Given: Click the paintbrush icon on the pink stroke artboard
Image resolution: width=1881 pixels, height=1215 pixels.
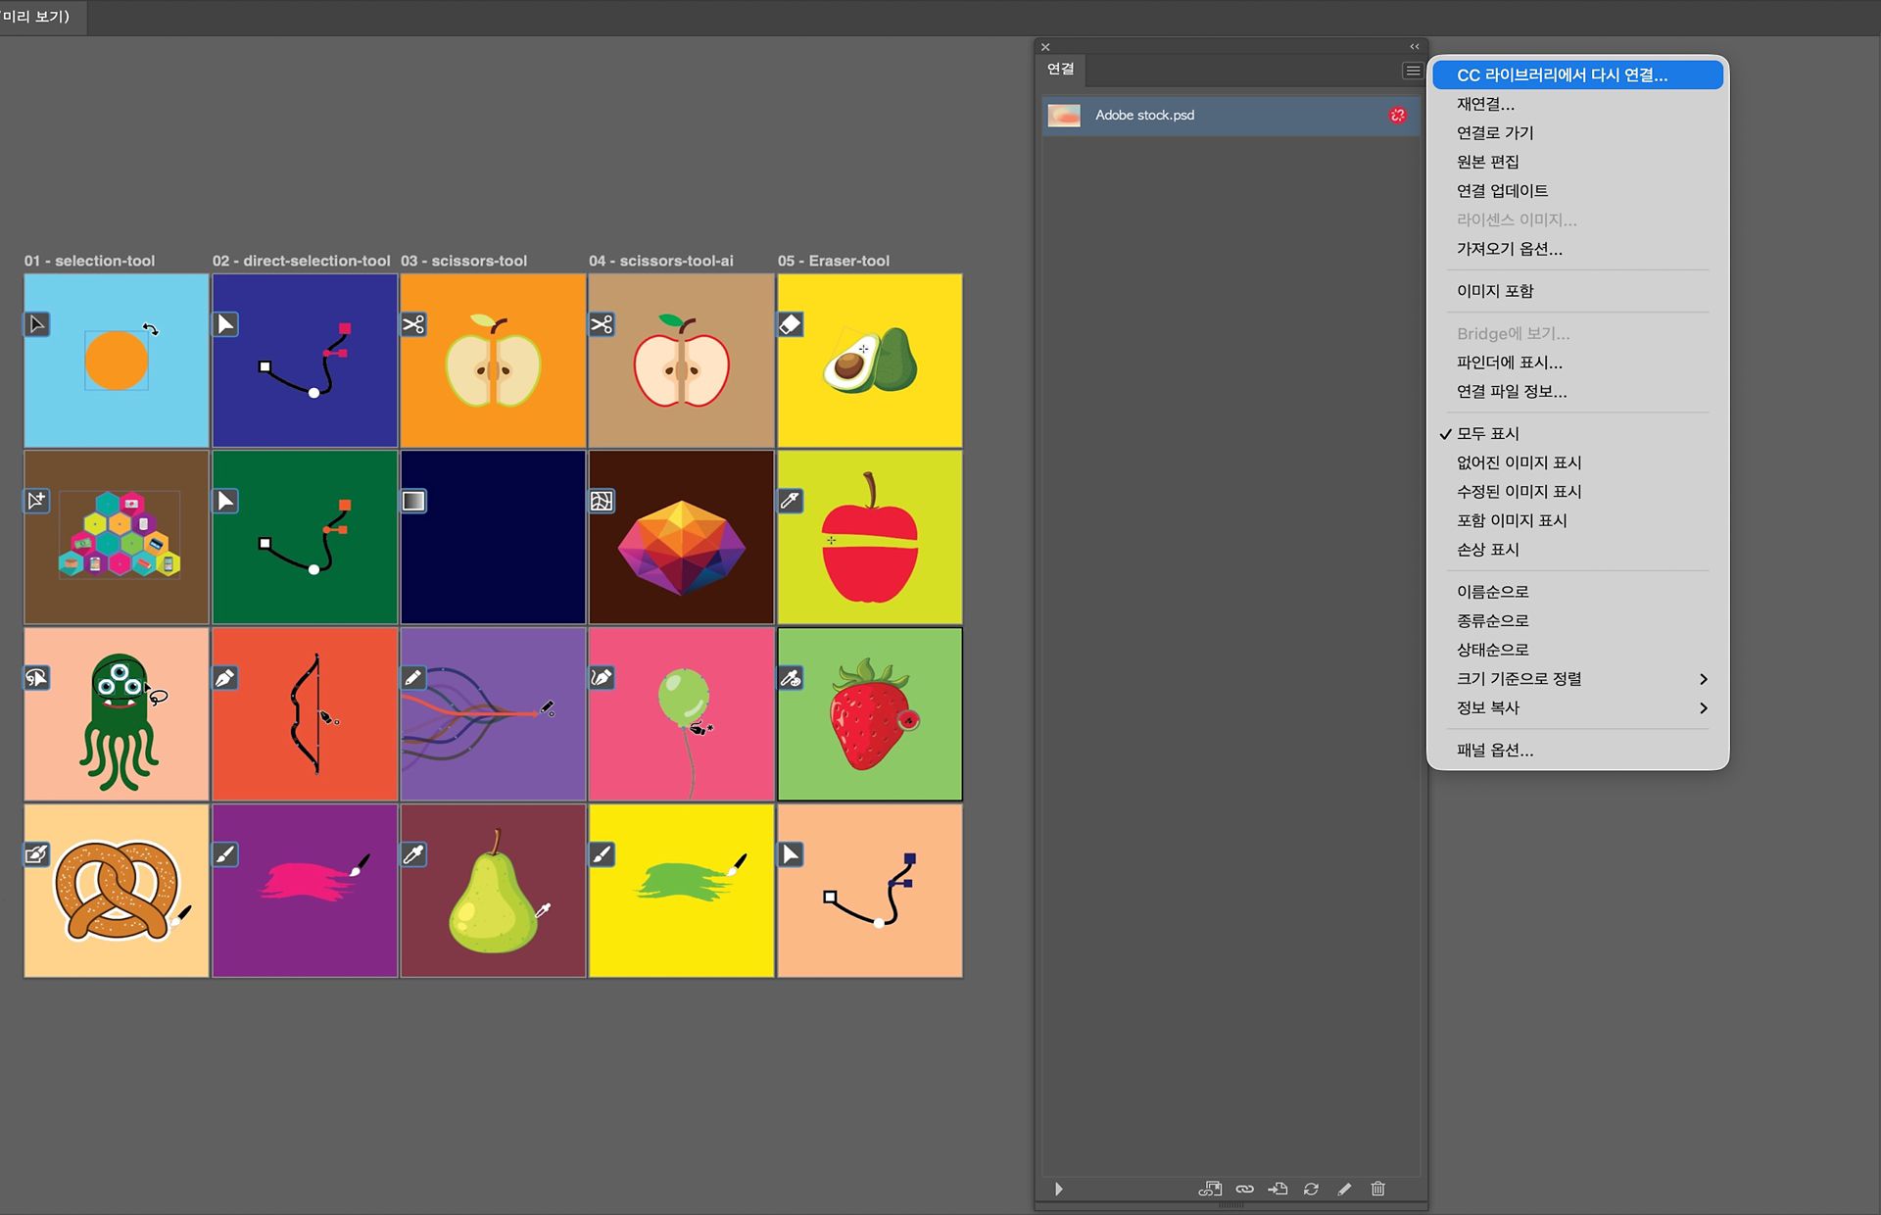Looking at the screenshot, I should pos(225,854).
